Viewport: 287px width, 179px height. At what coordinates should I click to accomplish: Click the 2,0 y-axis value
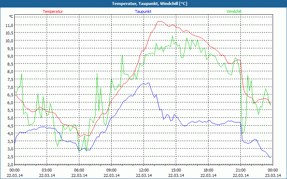tap(10, 164)
